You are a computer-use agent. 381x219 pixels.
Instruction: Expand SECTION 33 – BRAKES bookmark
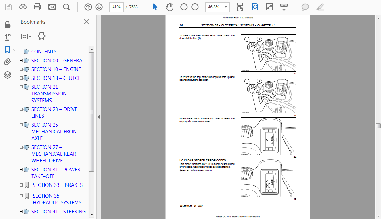click(21, 185)
